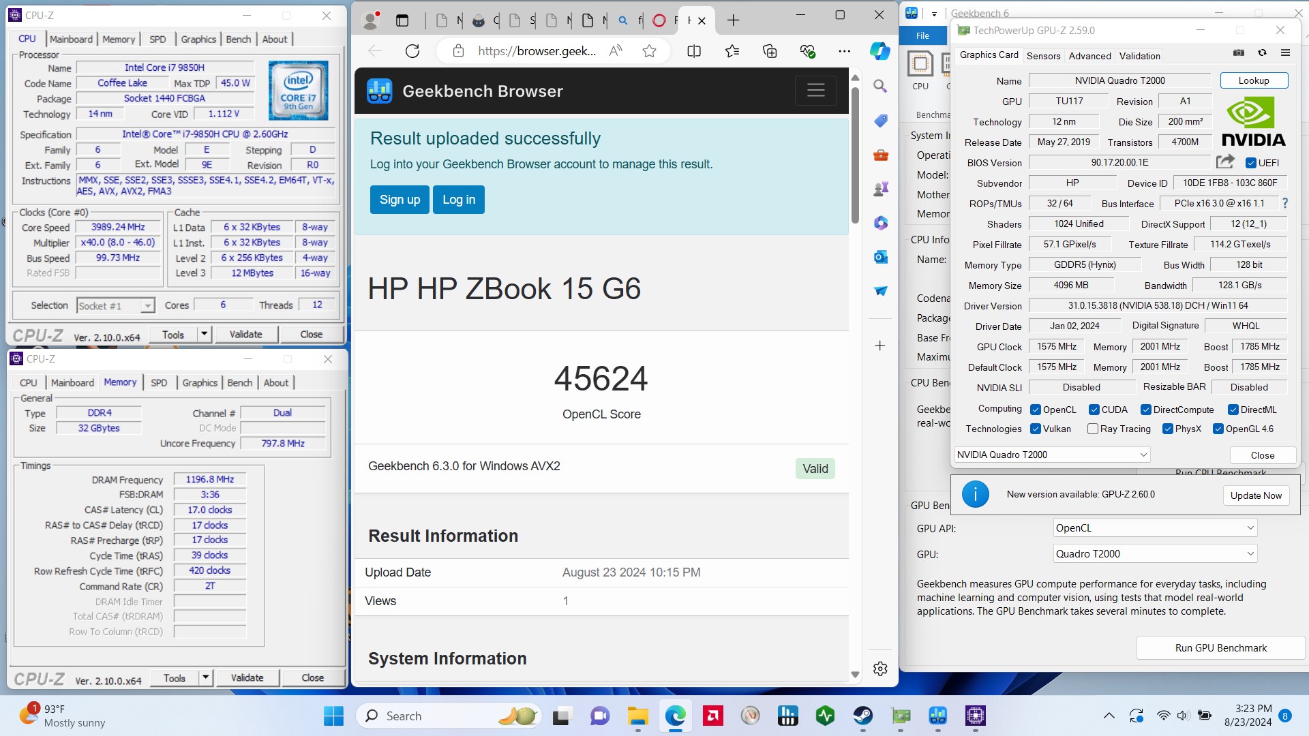Open the Copilot icon in Edge
The width and height of the screenshot is (1309, 736).
[x=880, y=51]
